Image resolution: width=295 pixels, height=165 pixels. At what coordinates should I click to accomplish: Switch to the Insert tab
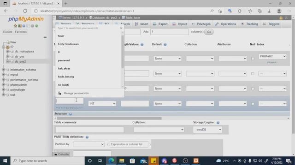[x=142, y=24]
